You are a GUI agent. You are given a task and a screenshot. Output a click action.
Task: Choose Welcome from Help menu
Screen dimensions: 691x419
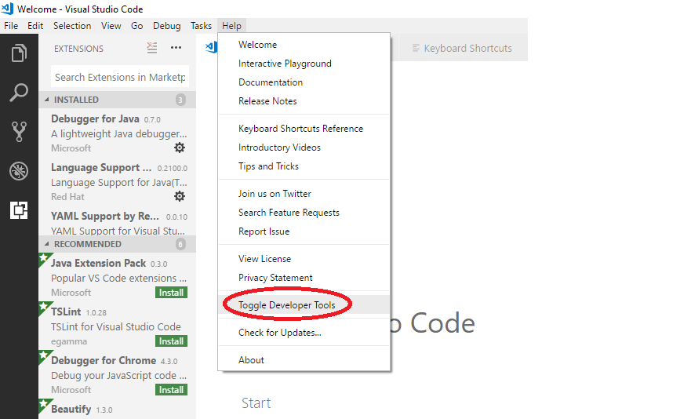[304, 45]
